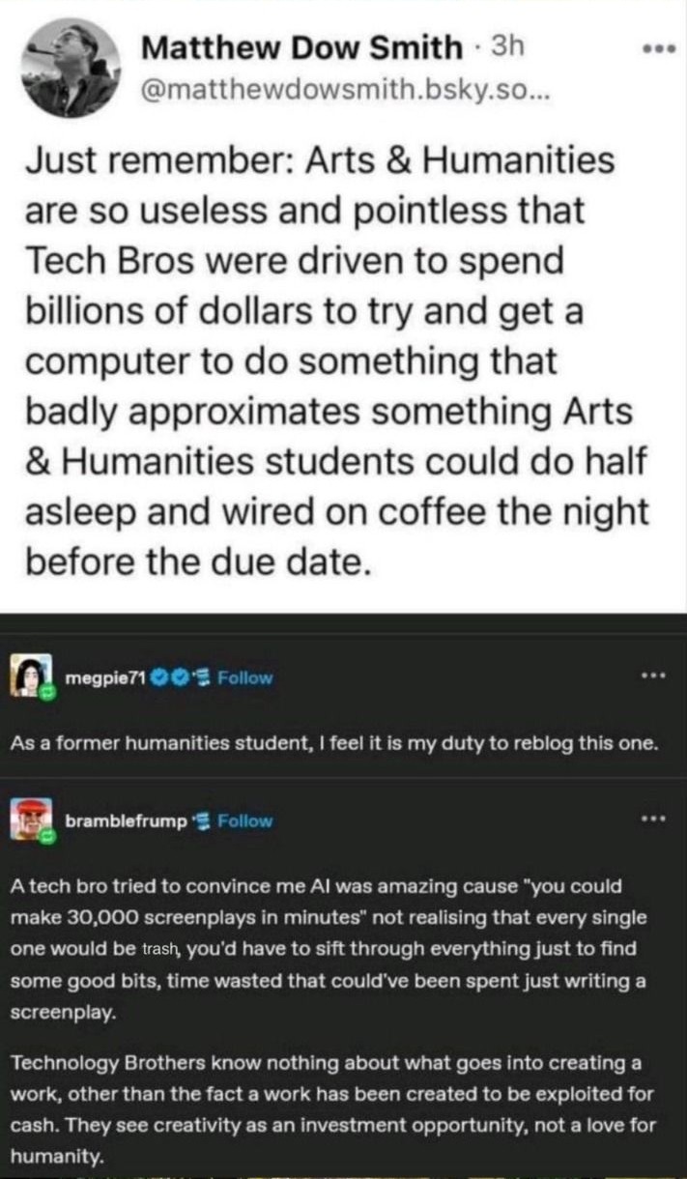The width and height of the screenshot is (687, 1179).
Task: Open megpie71's blog username link
Action: point(105,678)
